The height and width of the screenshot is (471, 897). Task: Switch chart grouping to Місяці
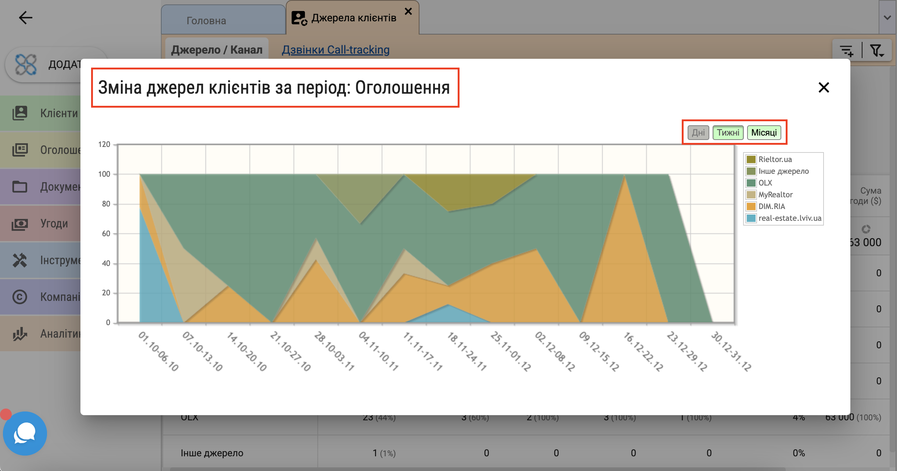point(764,133)
